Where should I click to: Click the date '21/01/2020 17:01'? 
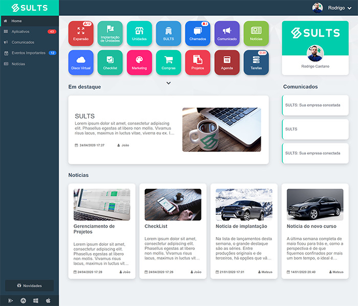(x=232, y=272)
